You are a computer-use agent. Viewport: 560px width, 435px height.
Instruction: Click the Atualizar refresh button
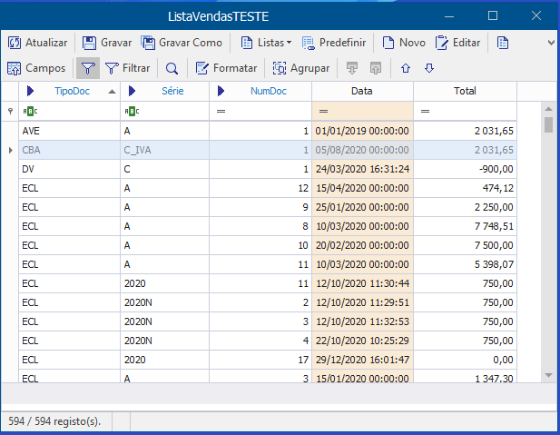[38, 43]
